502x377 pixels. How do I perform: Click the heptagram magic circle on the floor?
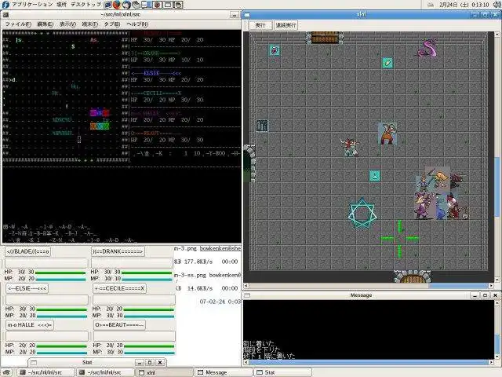point(362,213)
